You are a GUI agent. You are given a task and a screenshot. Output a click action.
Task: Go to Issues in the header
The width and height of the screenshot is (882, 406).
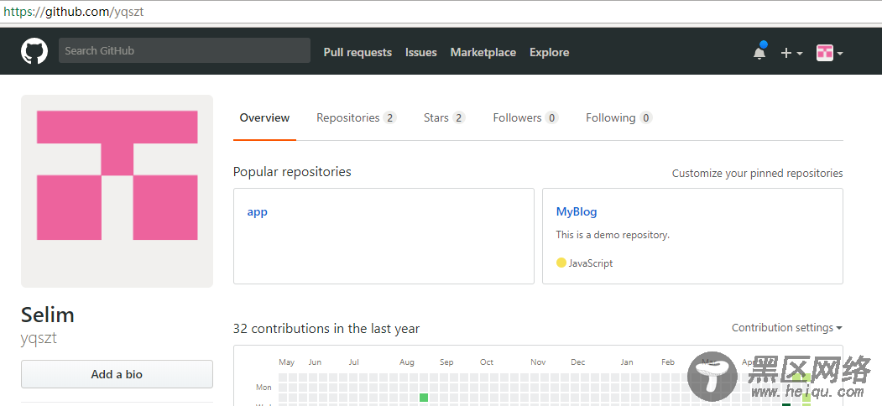point(420,52)
